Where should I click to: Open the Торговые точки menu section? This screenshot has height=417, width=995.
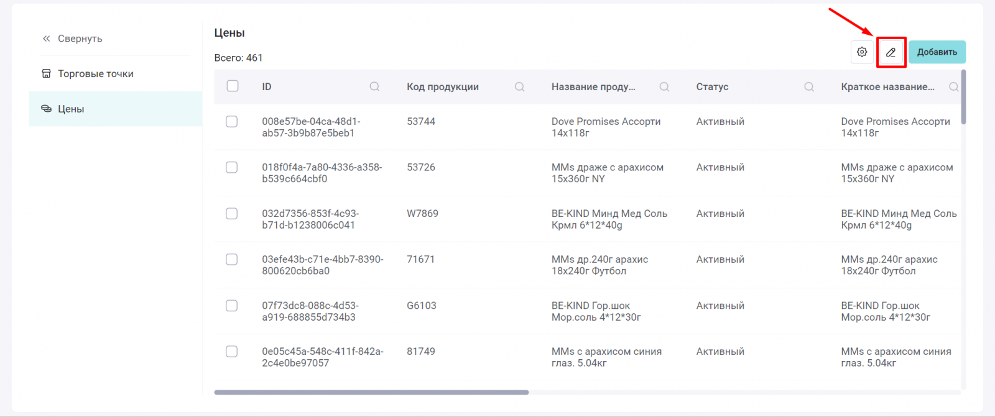click(x=96, y=73)
